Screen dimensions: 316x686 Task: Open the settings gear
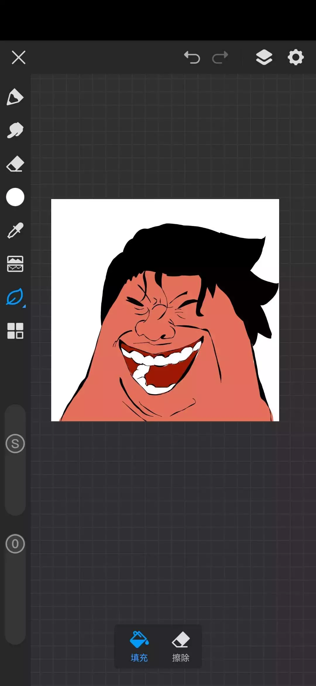(x=296, y=57)
